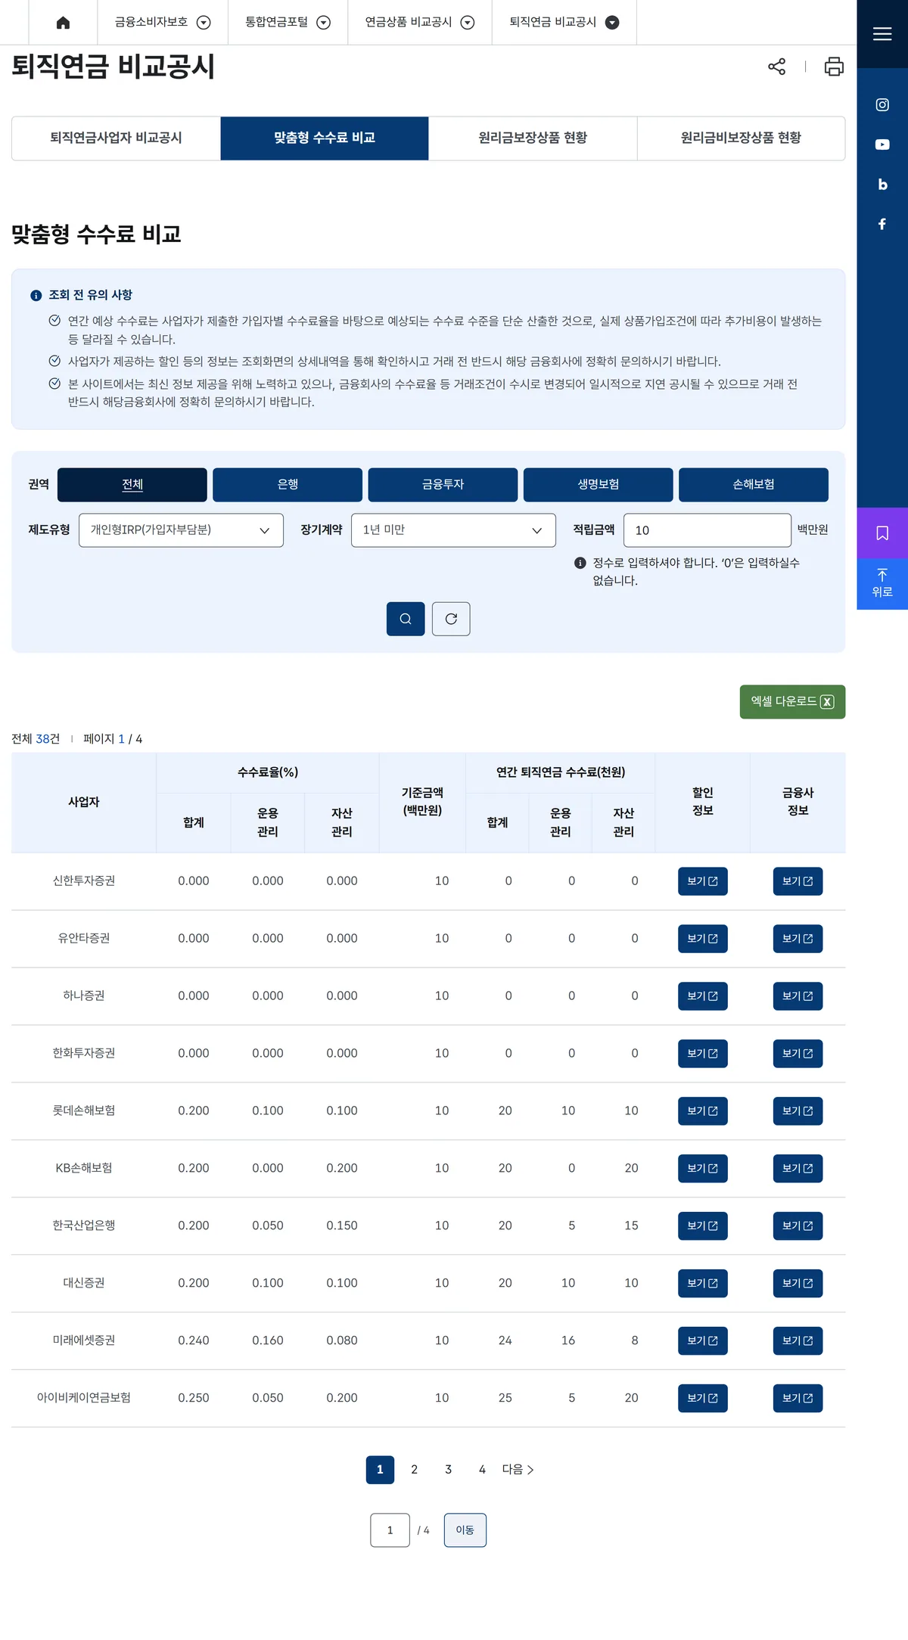Open the 장기계약 dropdown

coord(453,530)
